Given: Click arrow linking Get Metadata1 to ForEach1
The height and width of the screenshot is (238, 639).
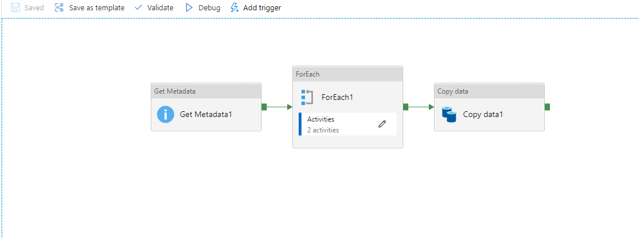Looking at the screenshot, I should coord(280,107).
